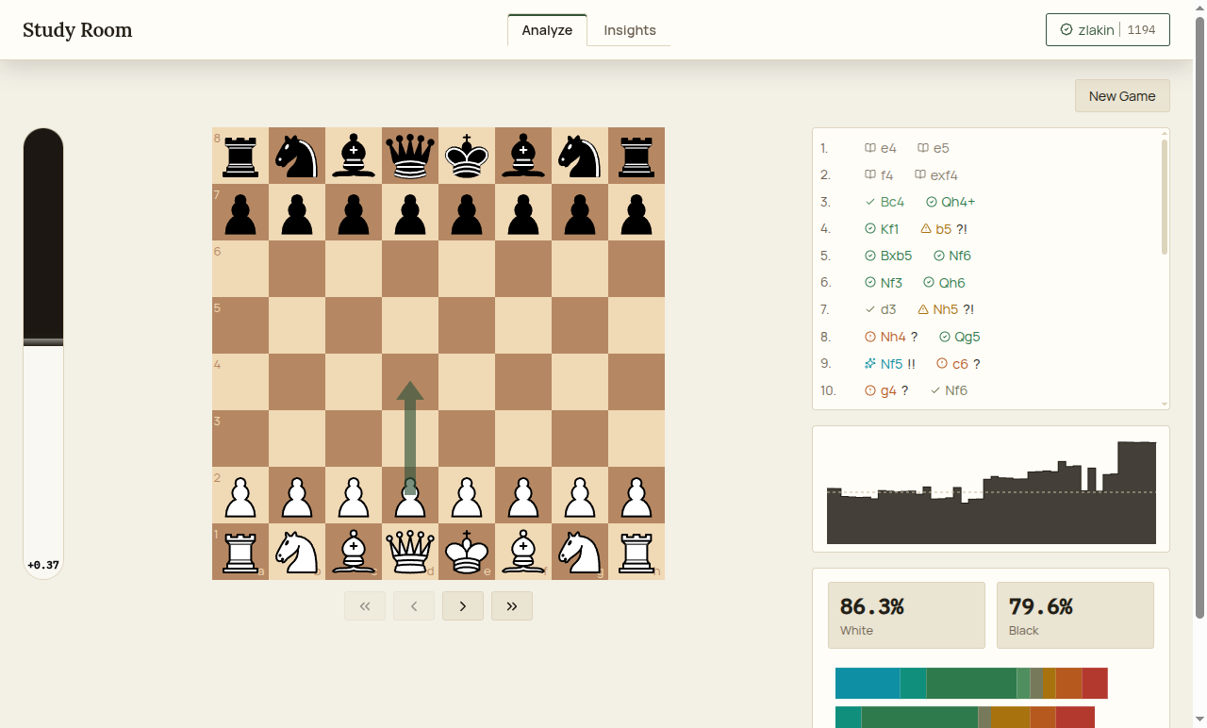The image size is (1207, 728).
Task: Click the Black 79.6% accuracy card
Action: point(1075,615)
